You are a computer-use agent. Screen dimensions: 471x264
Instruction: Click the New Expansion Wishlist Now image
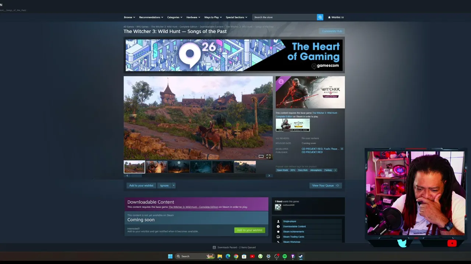(293, 125)
